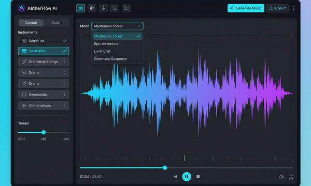Open the microphone recording tool
Viewport: 311px width, 186px height.
click(x=103, y=8)
